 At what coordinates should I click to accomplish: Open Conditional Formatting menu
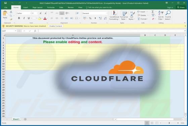point(114,15)
